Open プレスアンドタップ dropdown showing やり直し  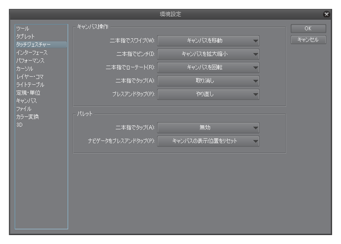[x=208, y=94]
